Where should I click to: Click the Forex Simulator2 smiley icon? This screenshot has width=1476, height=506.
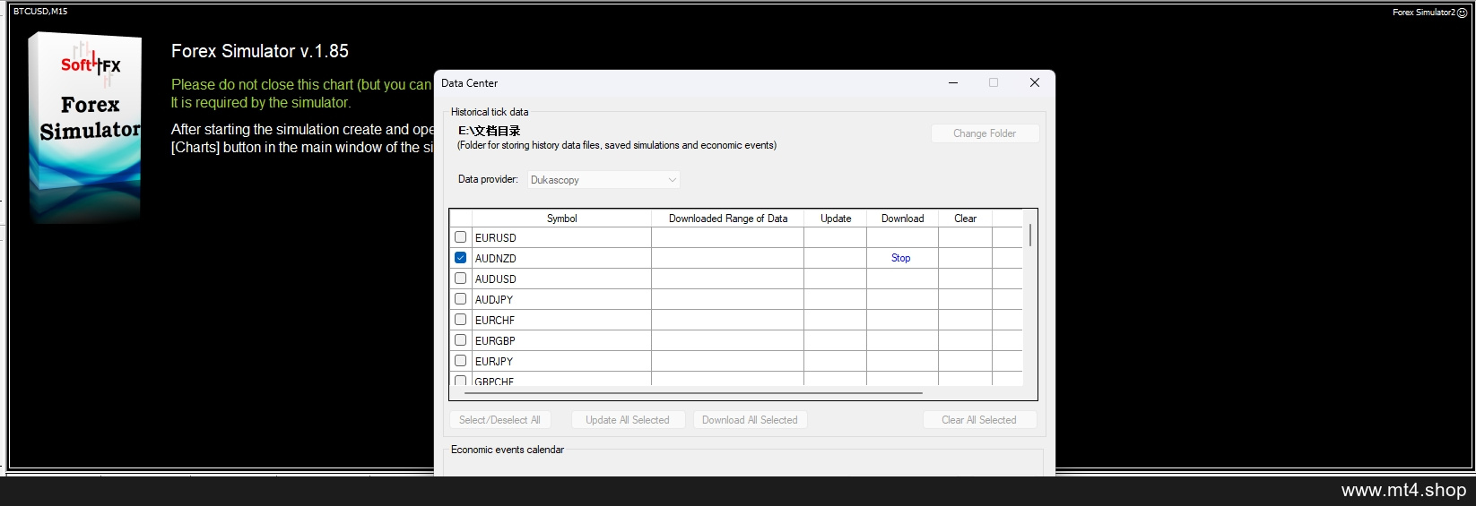point(1463,13)
